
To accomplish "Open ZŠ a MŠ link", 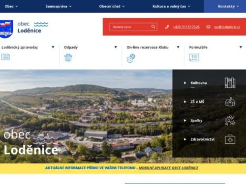I will [x=197, y=102].
